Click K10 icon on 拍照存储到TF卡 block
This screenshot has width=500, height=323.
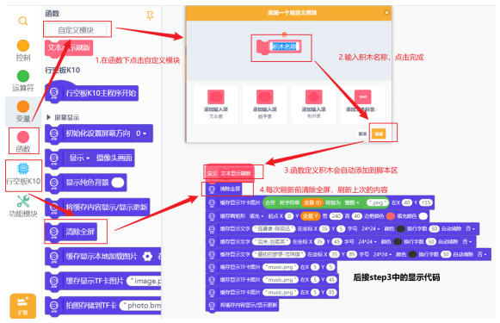click(x=54, y=306)
